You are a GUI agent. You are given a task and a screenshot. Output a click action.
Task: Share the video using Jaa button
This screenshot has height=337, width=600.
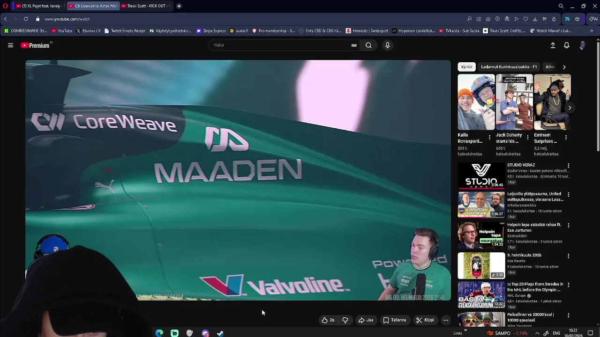click(x=366, y=320)
